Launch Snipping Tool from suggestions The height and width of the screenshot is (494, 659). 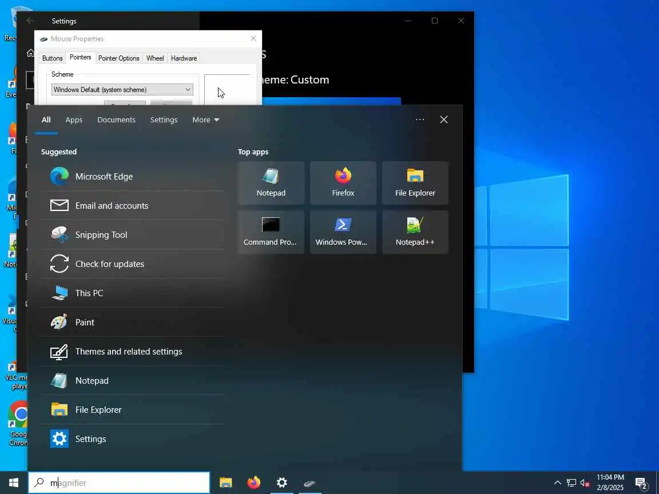(x=133, y=235)
